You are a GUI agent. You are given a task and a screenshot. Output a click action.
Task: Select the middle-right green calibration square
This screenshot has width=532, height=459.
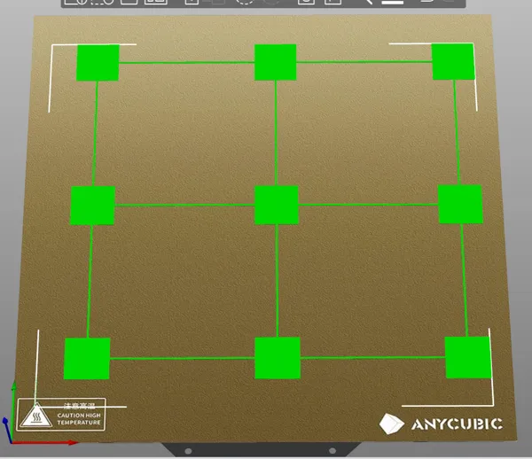(460, 204)
